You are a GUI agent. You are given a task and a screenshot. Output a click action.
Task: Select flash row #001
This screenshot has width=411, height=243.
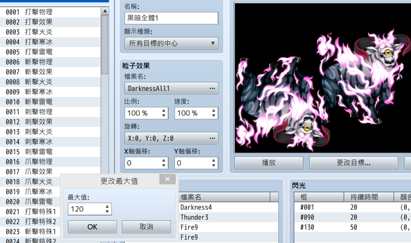[353, 207]
